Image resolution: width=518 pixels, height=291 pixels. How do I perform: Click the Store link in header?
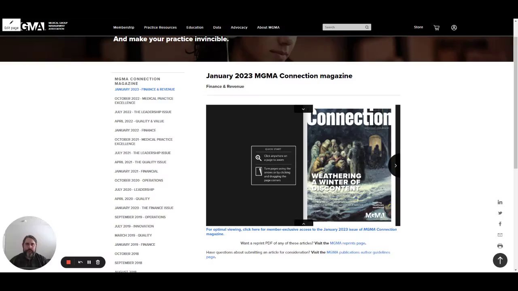pos(418,27)
